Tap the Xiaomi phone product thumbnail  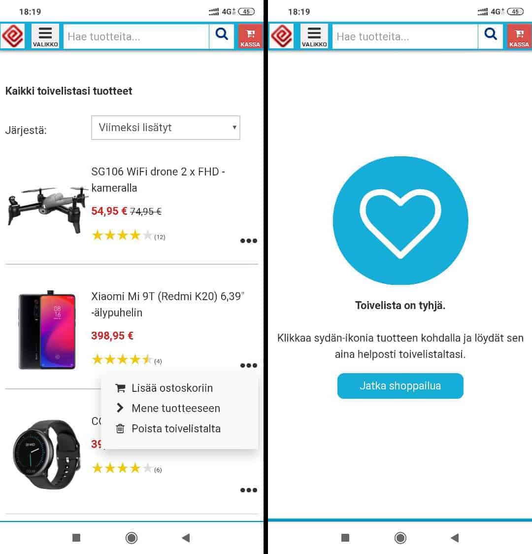click(47, 330)
